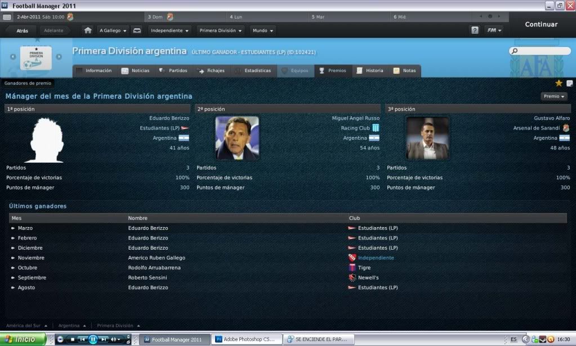Open the calendar icon beside the date

click(x=7, y=17)
